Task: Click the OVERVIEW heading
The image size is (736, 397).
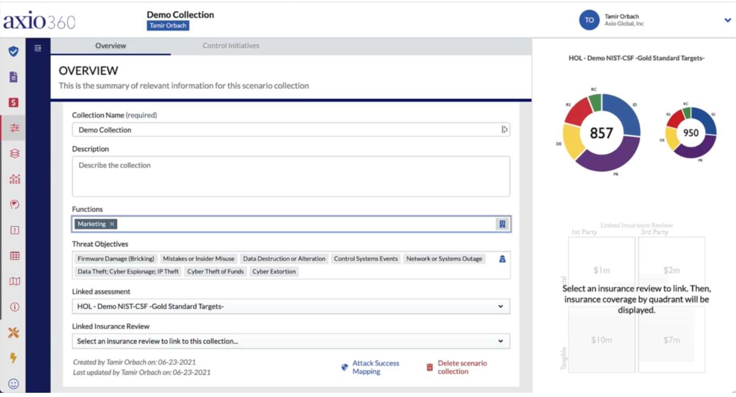Action: [x=88, y=70]
